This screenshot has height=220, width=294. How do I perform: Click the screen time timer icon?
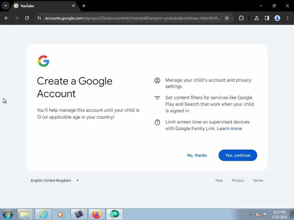pyautogui.click(x=157, y=122)
